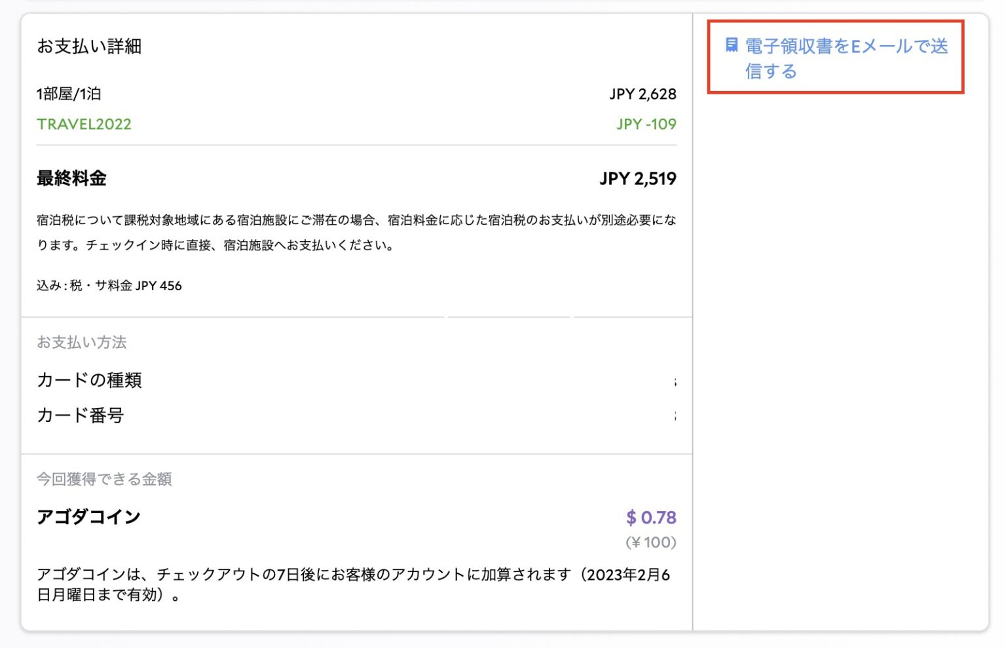Click the 宿泊税 lodging tax notice text
The height and width of the screenshot is (648, 1006).
click(x=357, y=233)
